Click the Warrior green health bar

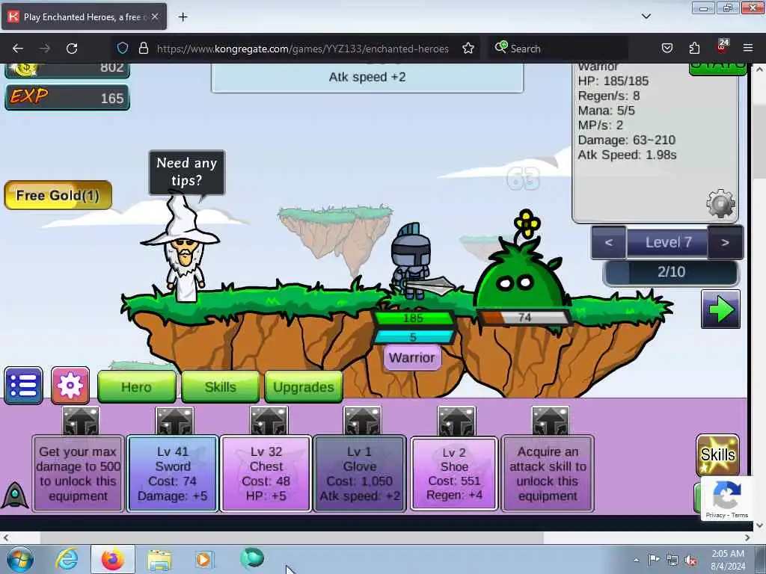tap(413, 318)
